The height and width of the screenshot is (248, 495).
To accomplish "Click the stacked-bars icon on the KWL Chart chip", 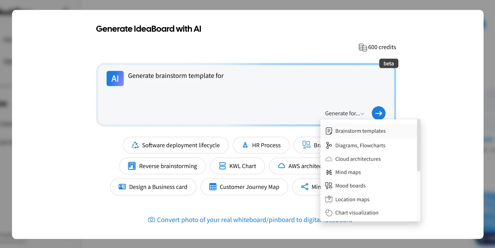I will click(223, 166).
